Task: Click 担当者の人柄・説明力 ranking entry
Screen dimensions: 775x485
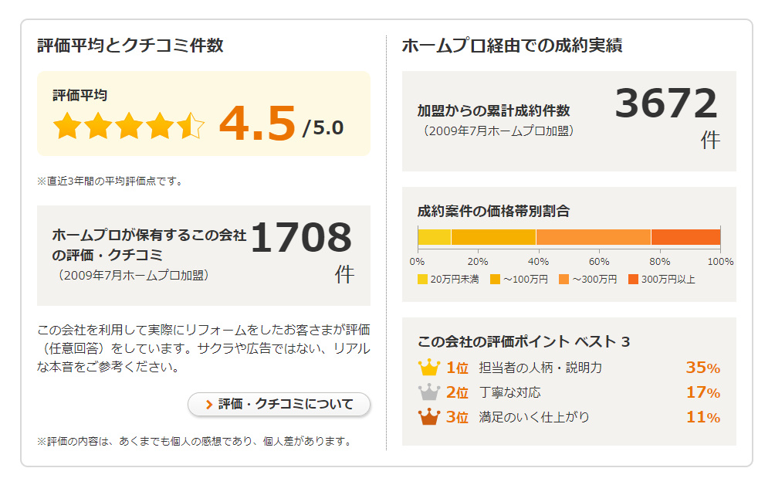Action: point(540,368)
